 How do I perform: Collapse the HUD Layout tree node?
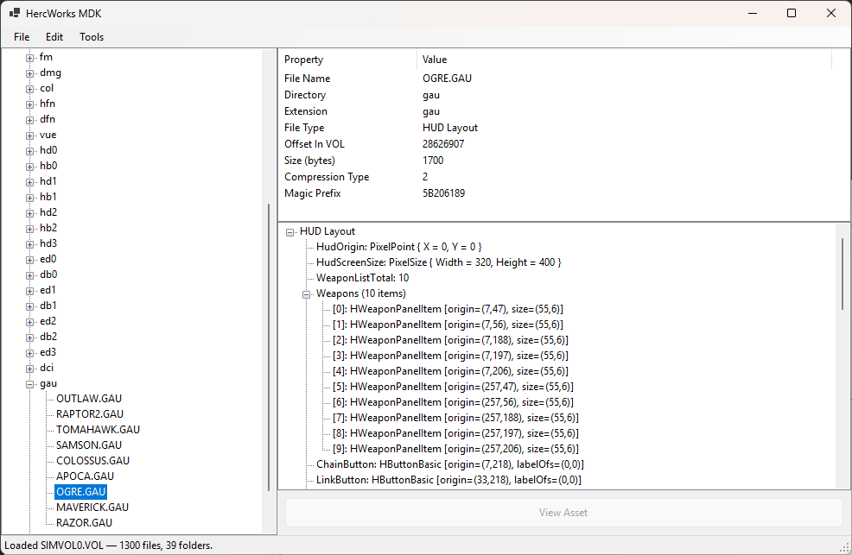(x=290, y=232)
